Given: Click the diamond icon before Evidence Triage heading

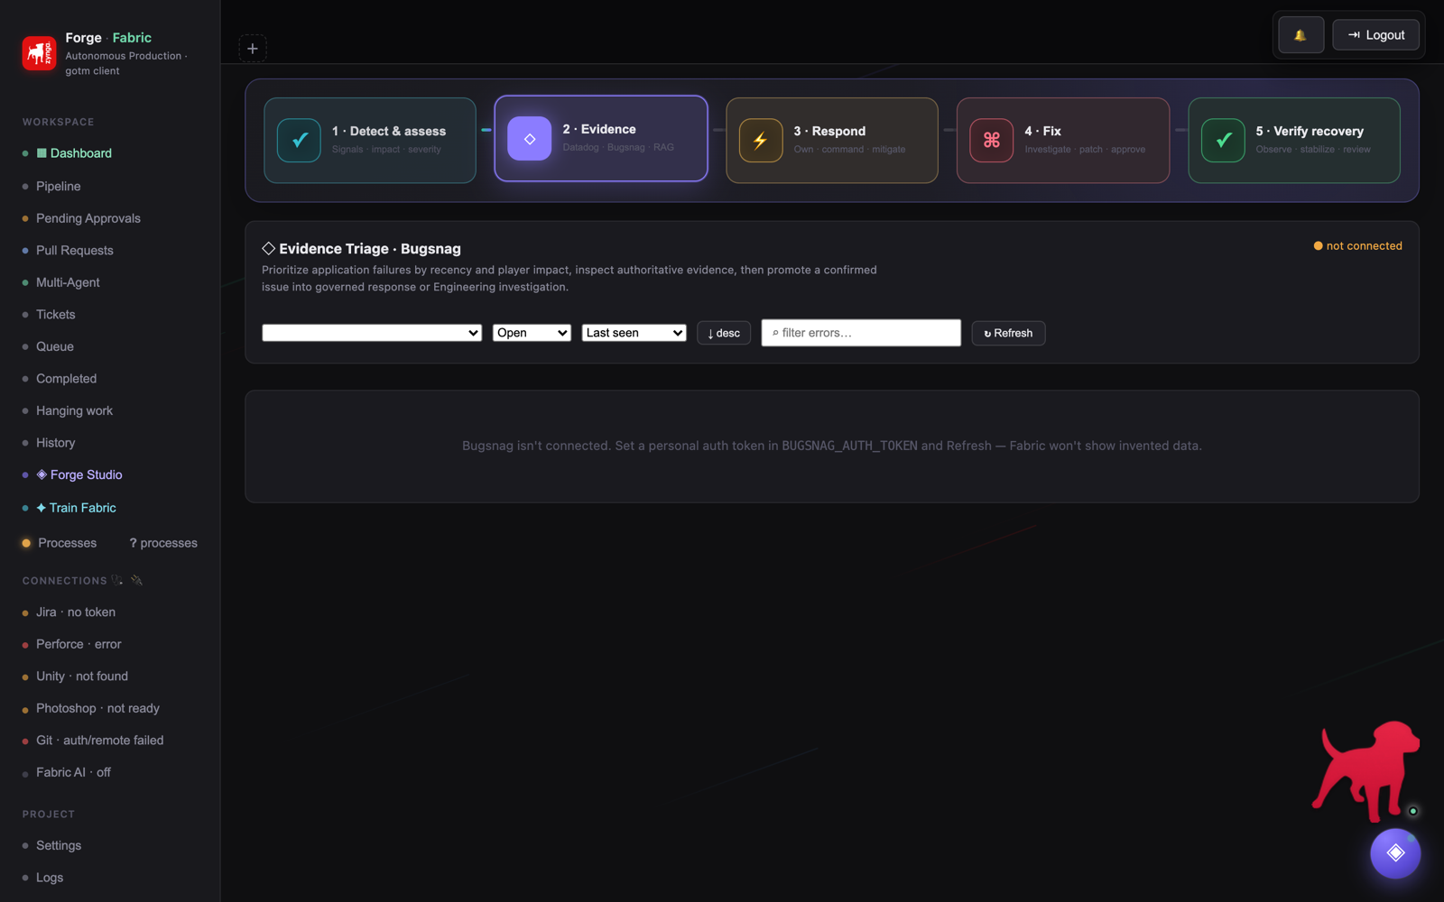Looking at the screenshot, I should pos(269,248).
